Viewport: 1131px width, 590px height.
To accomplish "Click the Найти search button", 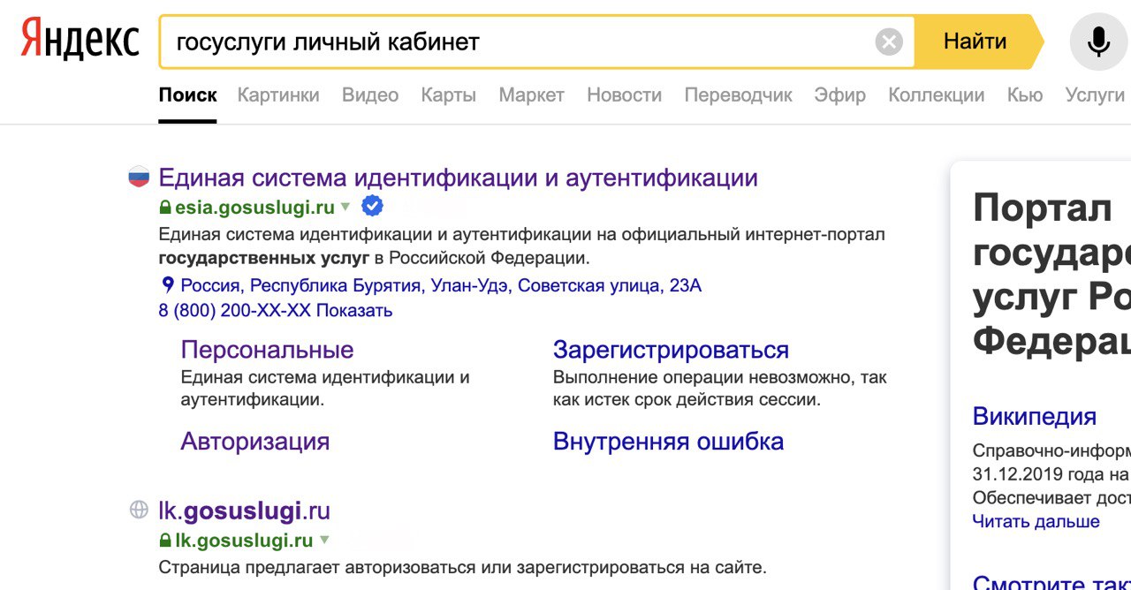I will coord(975,42).
